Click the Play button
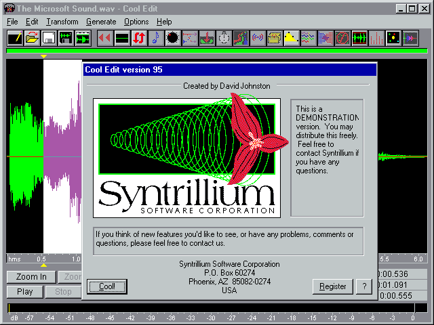434x325 pixels. coord(25,292)
